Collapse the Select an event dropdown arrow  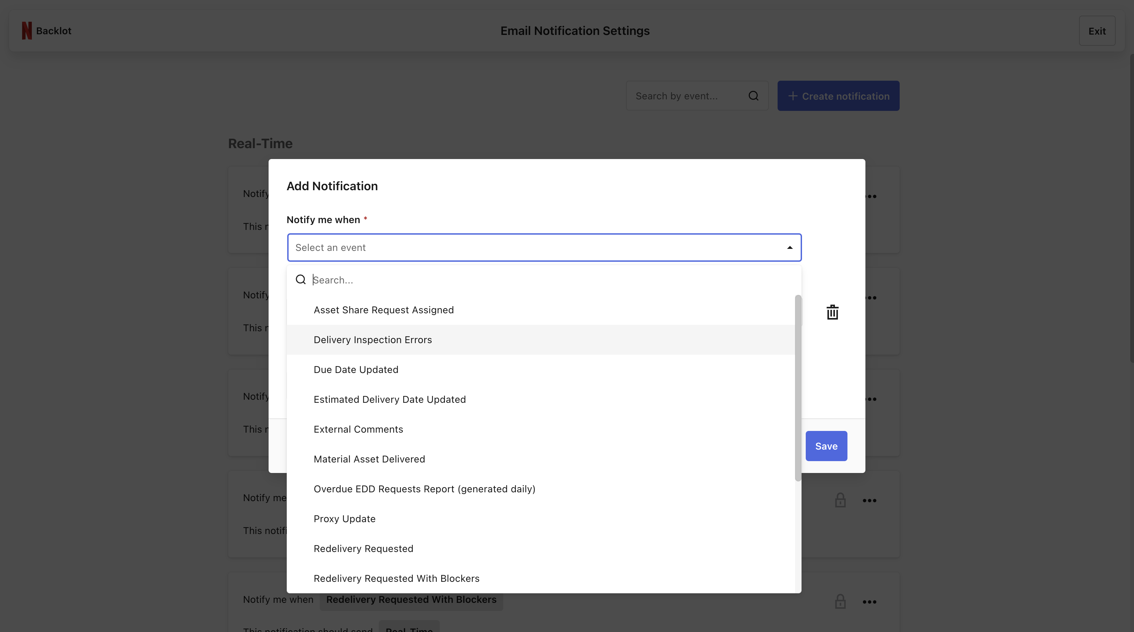point(790,248)
